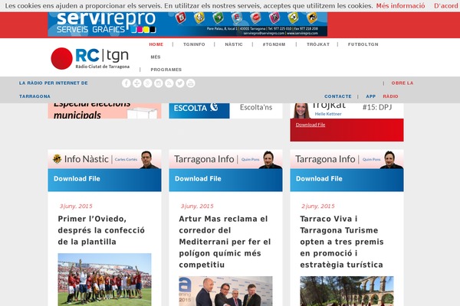This screenshot has width=460, height=306.
Task: Click the 'Escolta'ns' text
Action: coord(256,107)
